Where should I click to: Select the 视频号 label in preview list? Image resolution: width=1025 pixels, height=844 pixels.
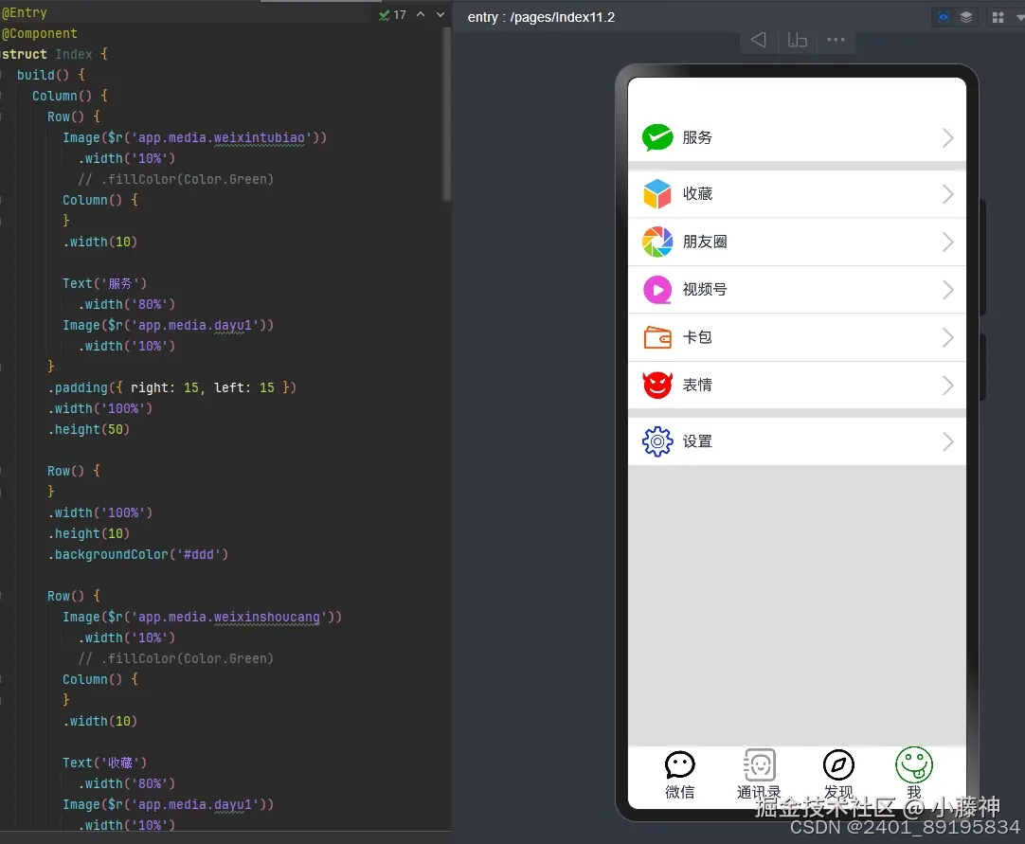click(x=705, y=290)
